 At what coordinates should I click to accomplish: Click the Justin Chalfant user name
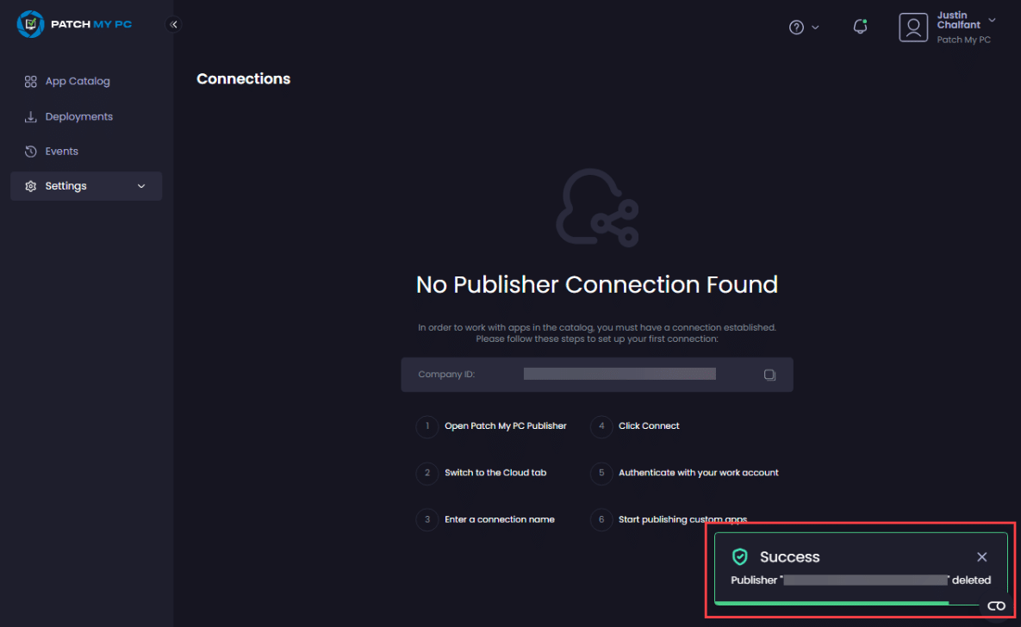pyautogui.click(x=958, y=20)
